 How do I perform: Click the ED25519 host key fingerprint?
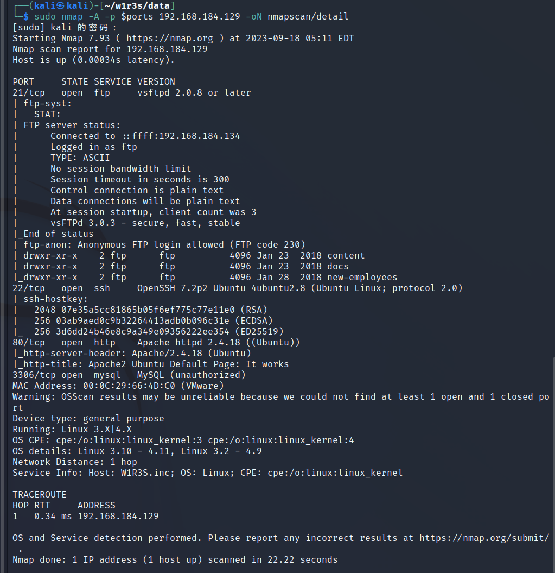(142, 331)
